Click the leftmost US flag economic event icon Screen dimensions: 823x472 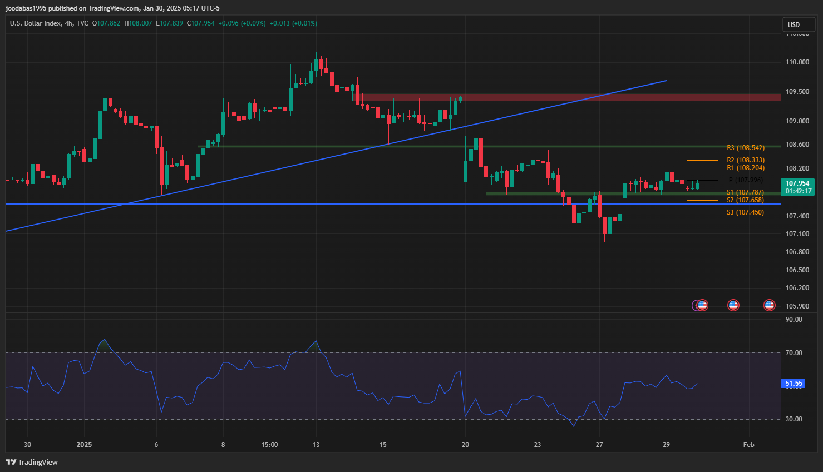[x=702, y=305]
